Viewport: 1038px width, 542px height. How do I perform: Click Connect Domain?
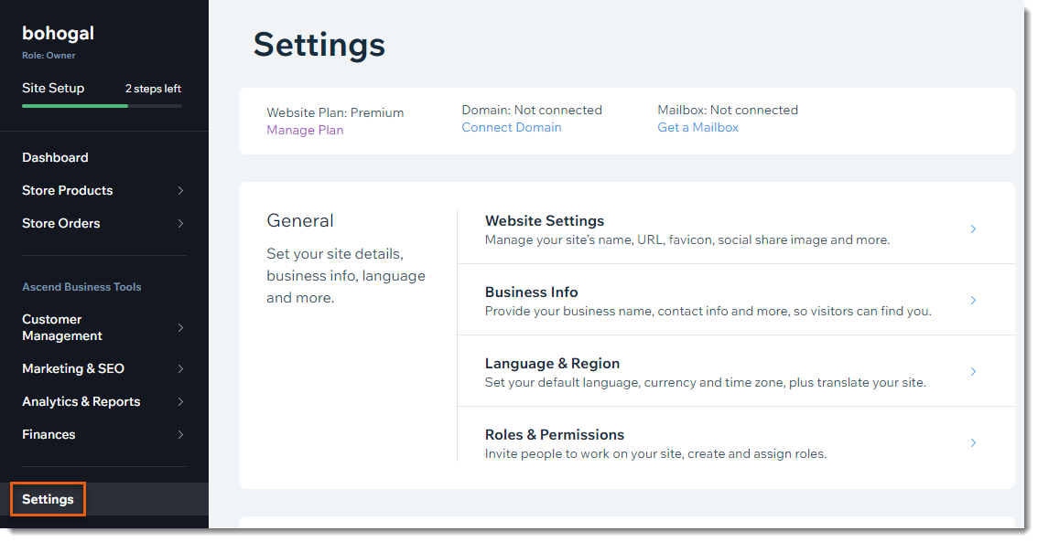(x=511, y=127)
